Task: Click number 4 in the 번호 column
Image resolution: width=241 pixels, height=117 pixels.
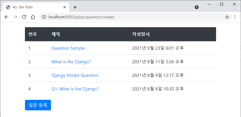Action: tap(30, 89)
